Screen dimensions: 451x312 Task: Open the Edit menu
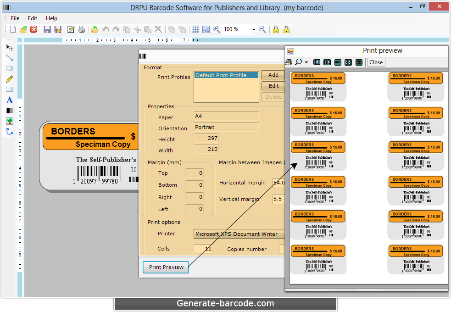click(x=32, y=18)
